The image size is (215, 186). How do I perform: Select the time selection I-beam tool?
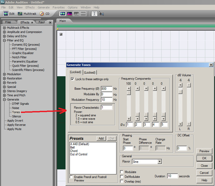94,14
